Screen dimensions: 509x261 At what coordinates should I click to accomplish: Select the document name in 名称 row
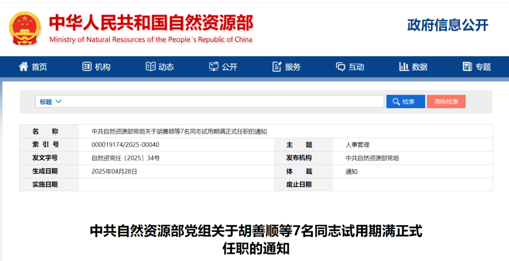[x=179, y=132]
